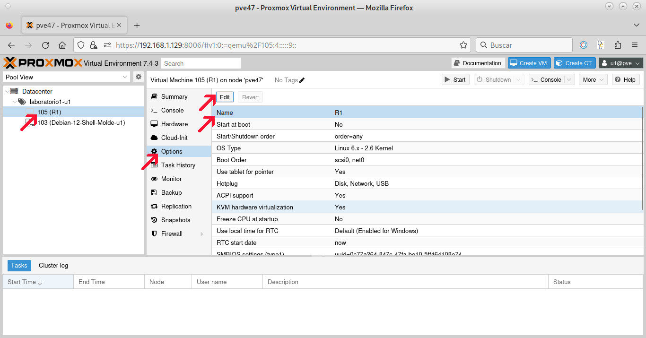Show site tracking protection shield info
The height and width of the screenshot is (338, 646).
coord(81,45)
